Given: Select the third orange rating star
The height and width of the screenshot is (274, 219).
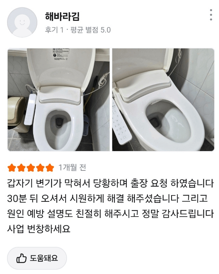Looking at the screenshot, I should (31, 168).
